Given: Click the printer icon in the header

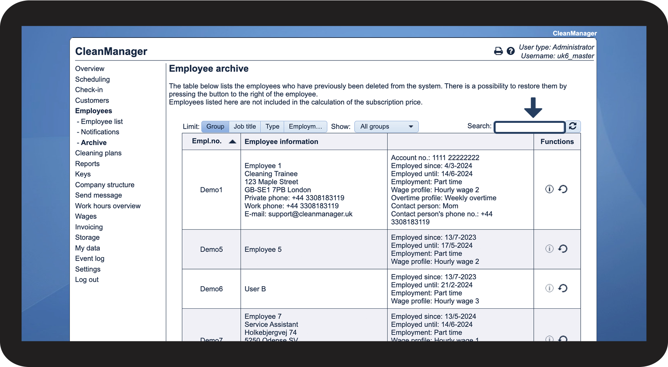Looking at the screenshot, I should coord(498,51).
